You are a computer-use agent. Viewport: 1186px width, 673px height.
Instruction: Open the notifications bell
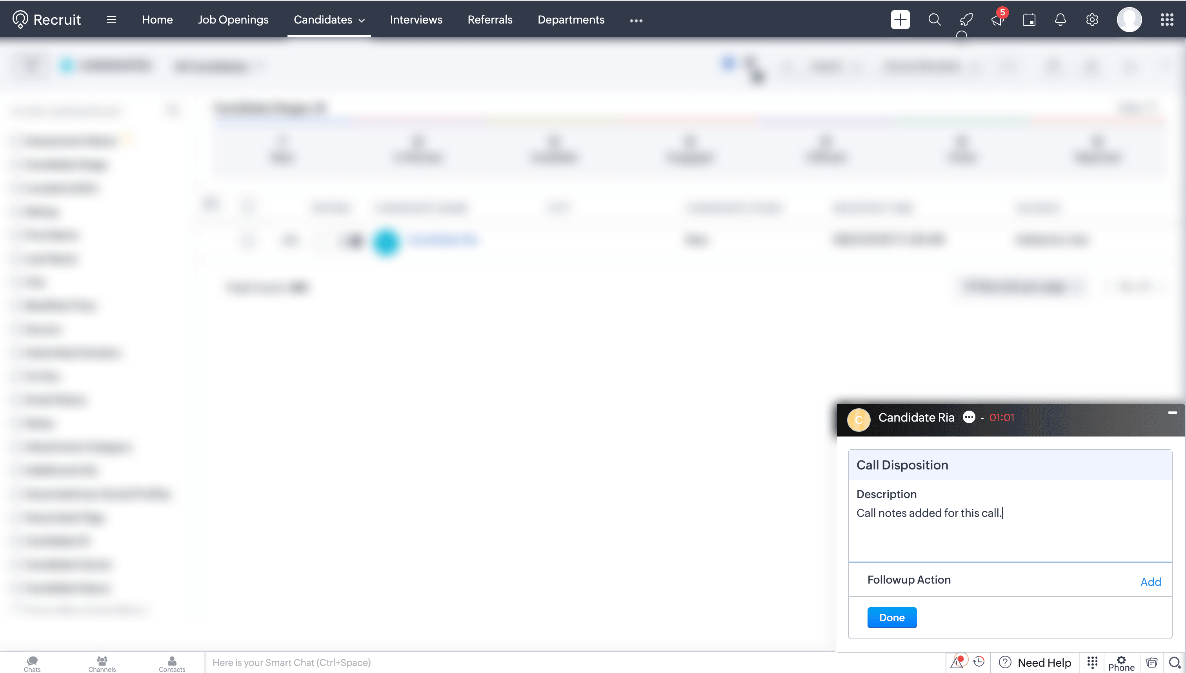1060,20
